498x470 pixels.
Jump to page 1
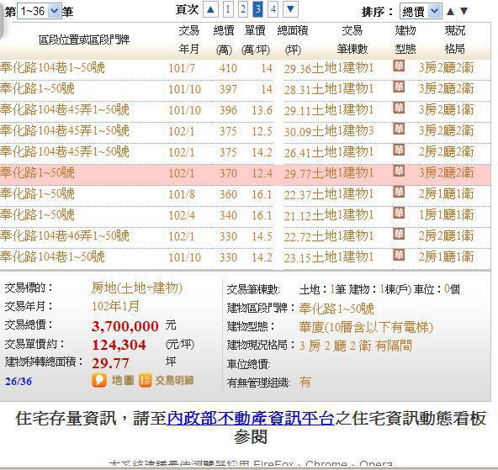(x=228, y=9)
